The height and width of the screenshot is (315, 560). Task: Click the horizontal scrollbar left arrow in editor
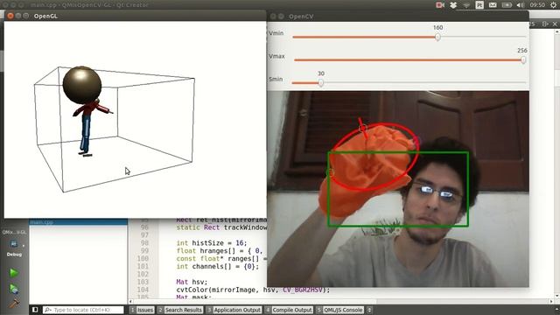pyautogui.click(x=130, y=302)
